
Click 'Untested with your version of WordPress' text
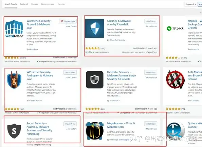click(140, 52)
